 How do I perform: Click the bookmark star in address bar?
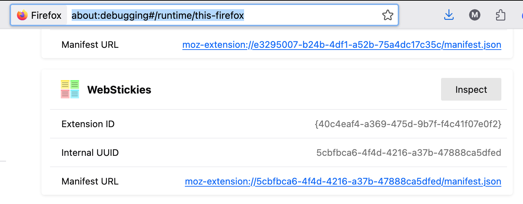pos(387,15)
